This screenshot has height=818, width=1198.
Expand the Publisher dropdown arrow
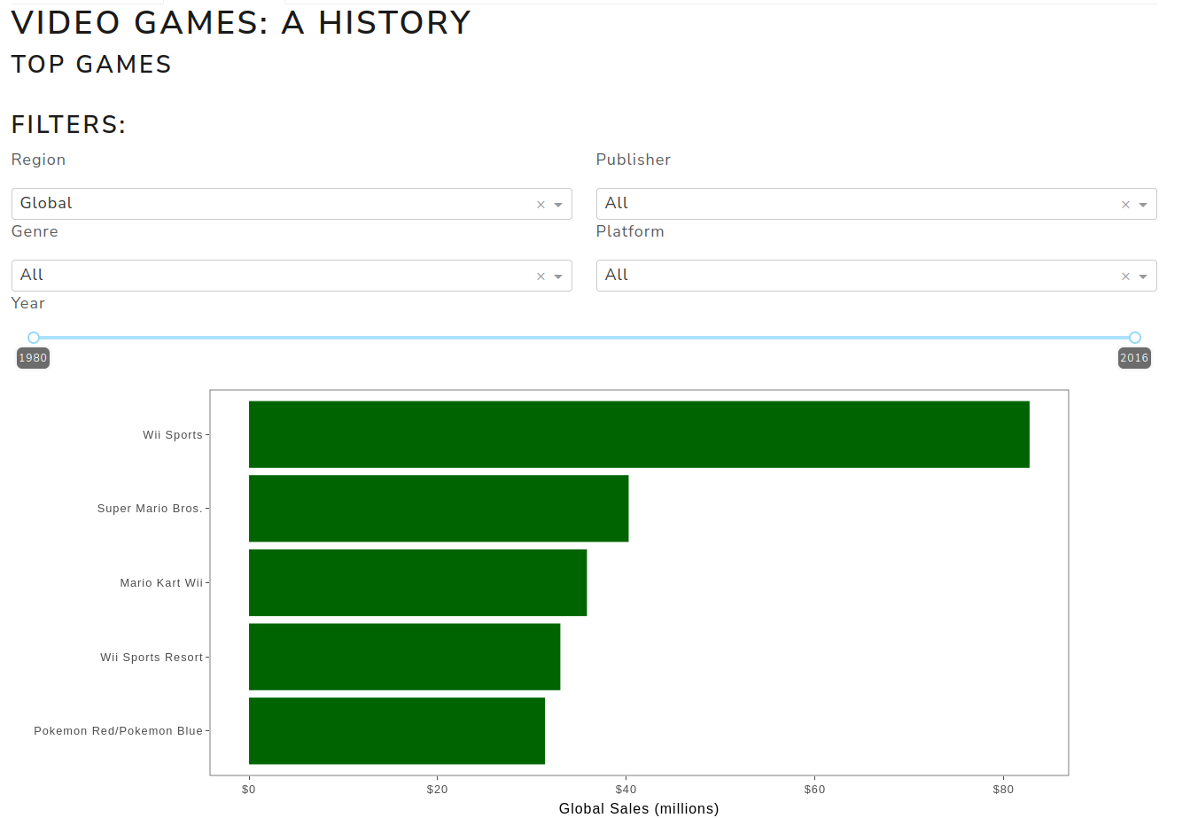1143,205
